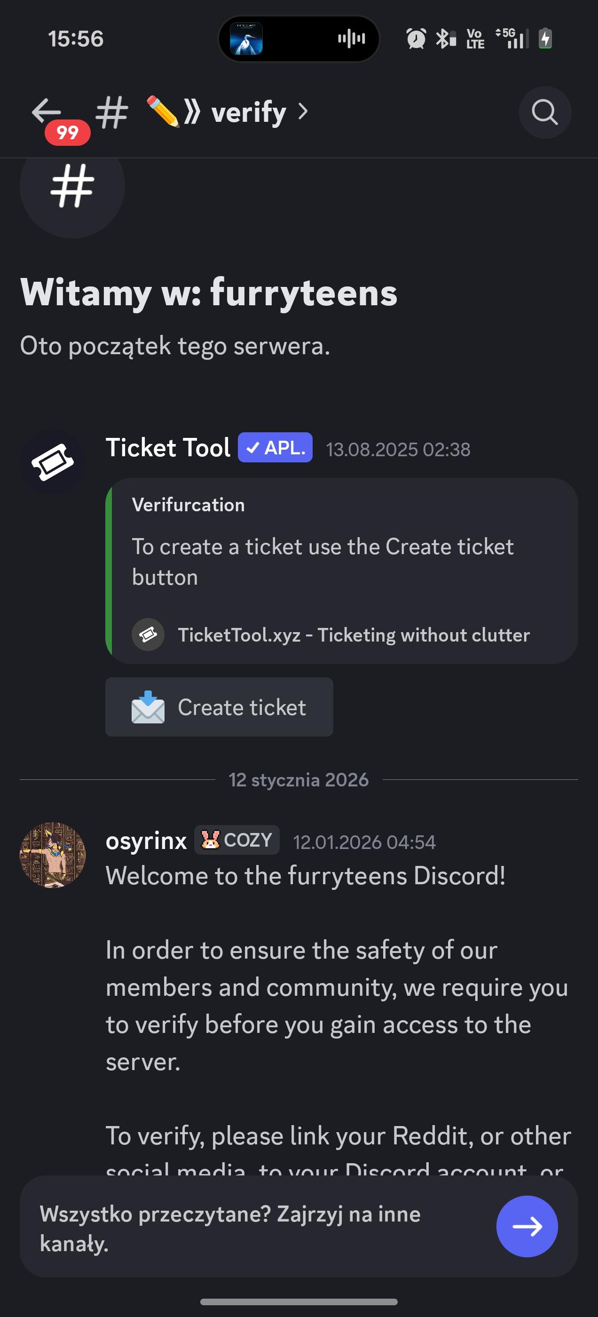The height and width of the screenshot is (1317, 598).
Task: Tap the Ticket Tool bot avatar
Action: pyautogui.click(x=53, y=462)
